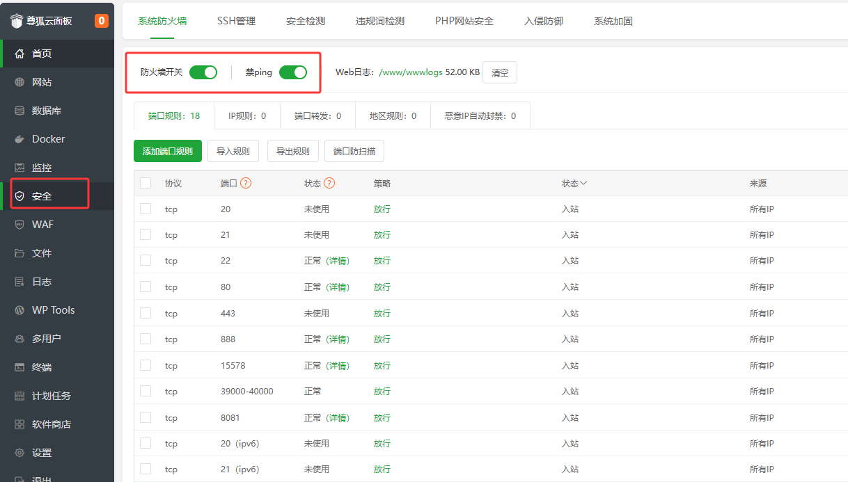Click the 安全 shield icon in sidebar
848x482 pixels.
pos(19,196)
